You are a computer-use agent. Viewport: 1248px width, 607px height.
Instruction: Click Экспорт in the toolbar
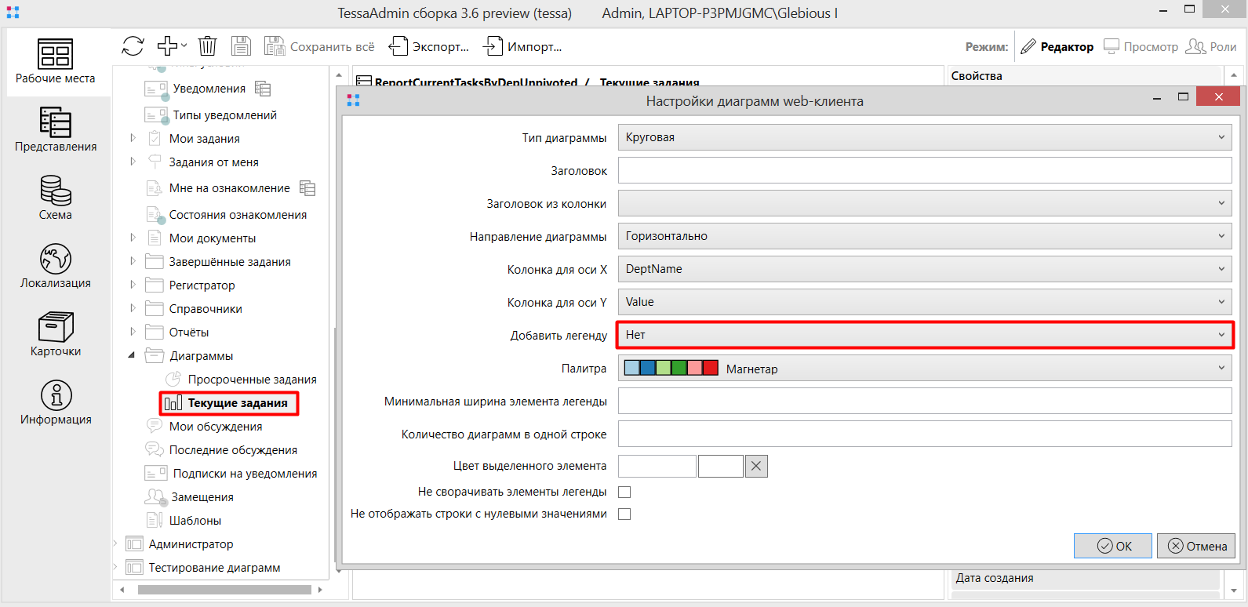click(x=429, y=47)
